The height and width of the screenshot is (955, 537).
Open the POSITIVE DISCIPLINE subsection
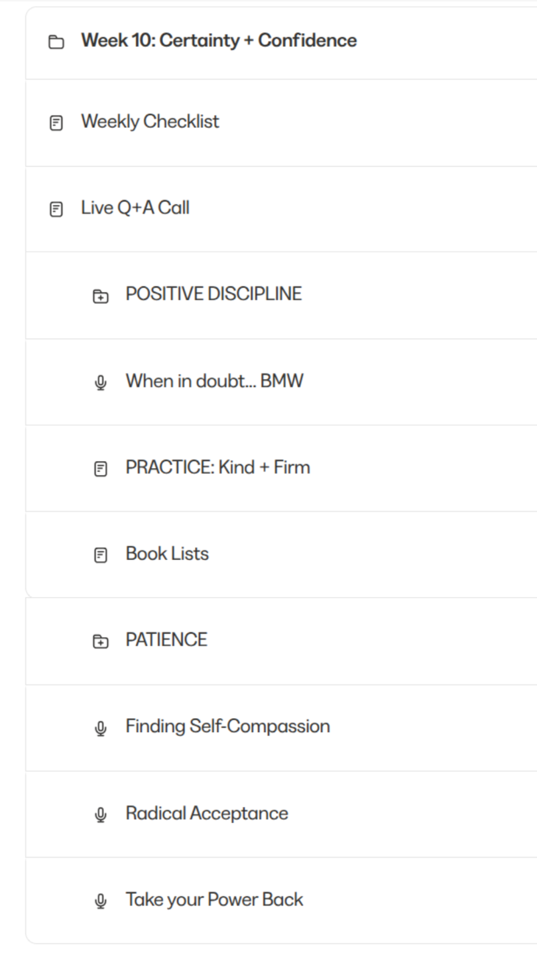(213, 294)
